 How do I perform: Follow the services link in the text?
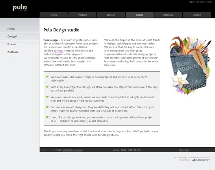pos(59,51)
